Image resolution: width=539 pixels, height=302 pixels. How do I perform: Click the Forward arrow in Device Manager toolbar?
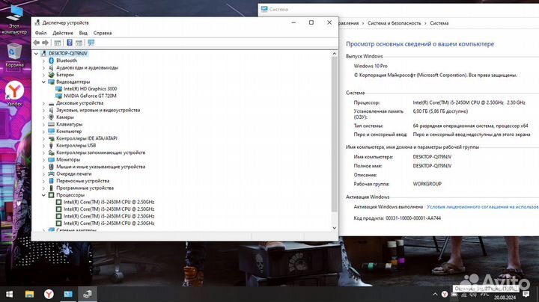(46, 43)
